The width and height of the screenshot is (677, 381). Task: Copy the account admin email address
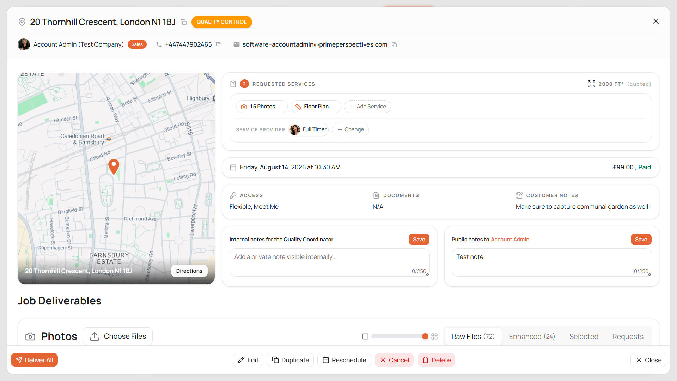394,44
